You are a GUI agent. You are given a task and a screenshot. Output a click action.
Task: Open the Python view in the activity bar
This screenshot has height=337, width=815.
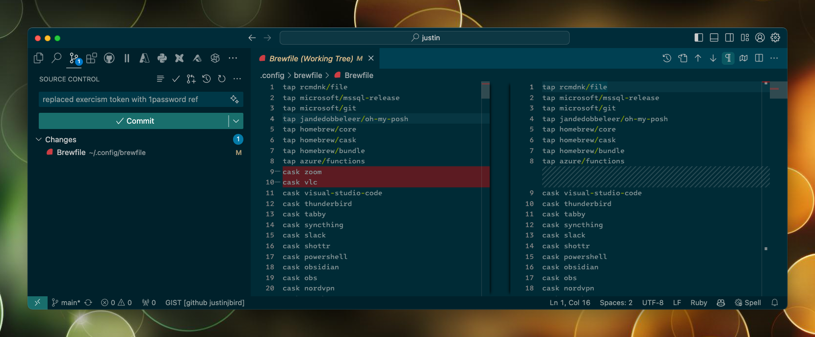point(162,58)
